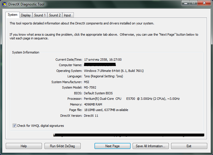The width and height of the screenshot is (213, 155).
Task: Click the 'DirectX Version:' label
Action: 71,116
